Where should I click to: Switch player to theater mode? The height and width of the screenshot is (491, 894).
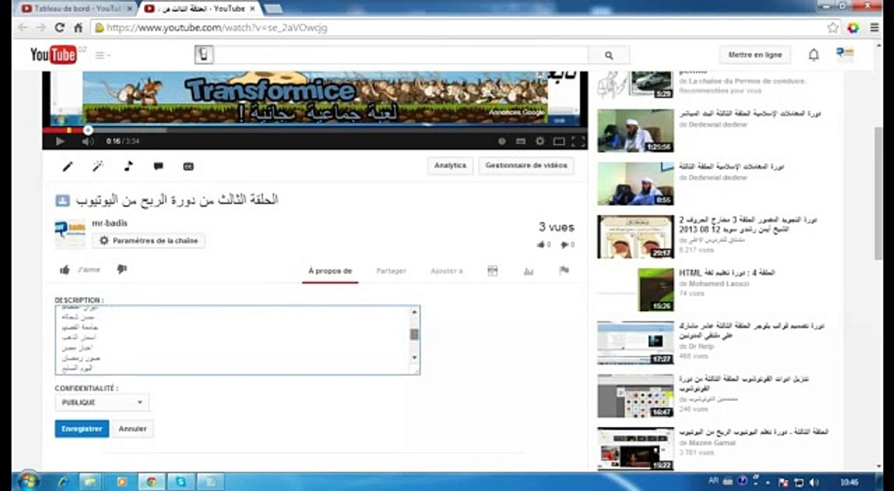559,141
